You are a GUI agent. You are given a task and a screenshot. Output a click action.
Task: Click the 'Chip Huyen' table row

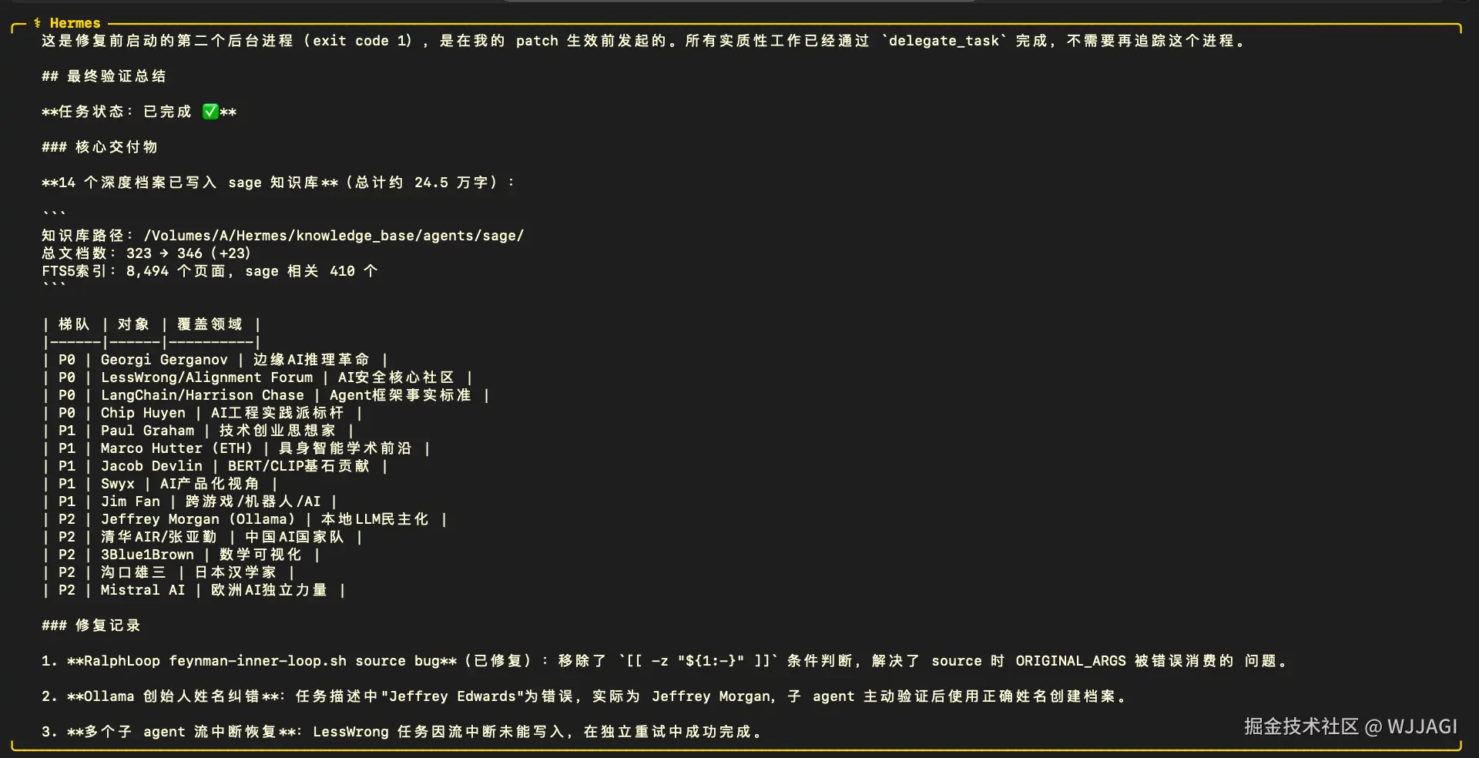(202, 413)
